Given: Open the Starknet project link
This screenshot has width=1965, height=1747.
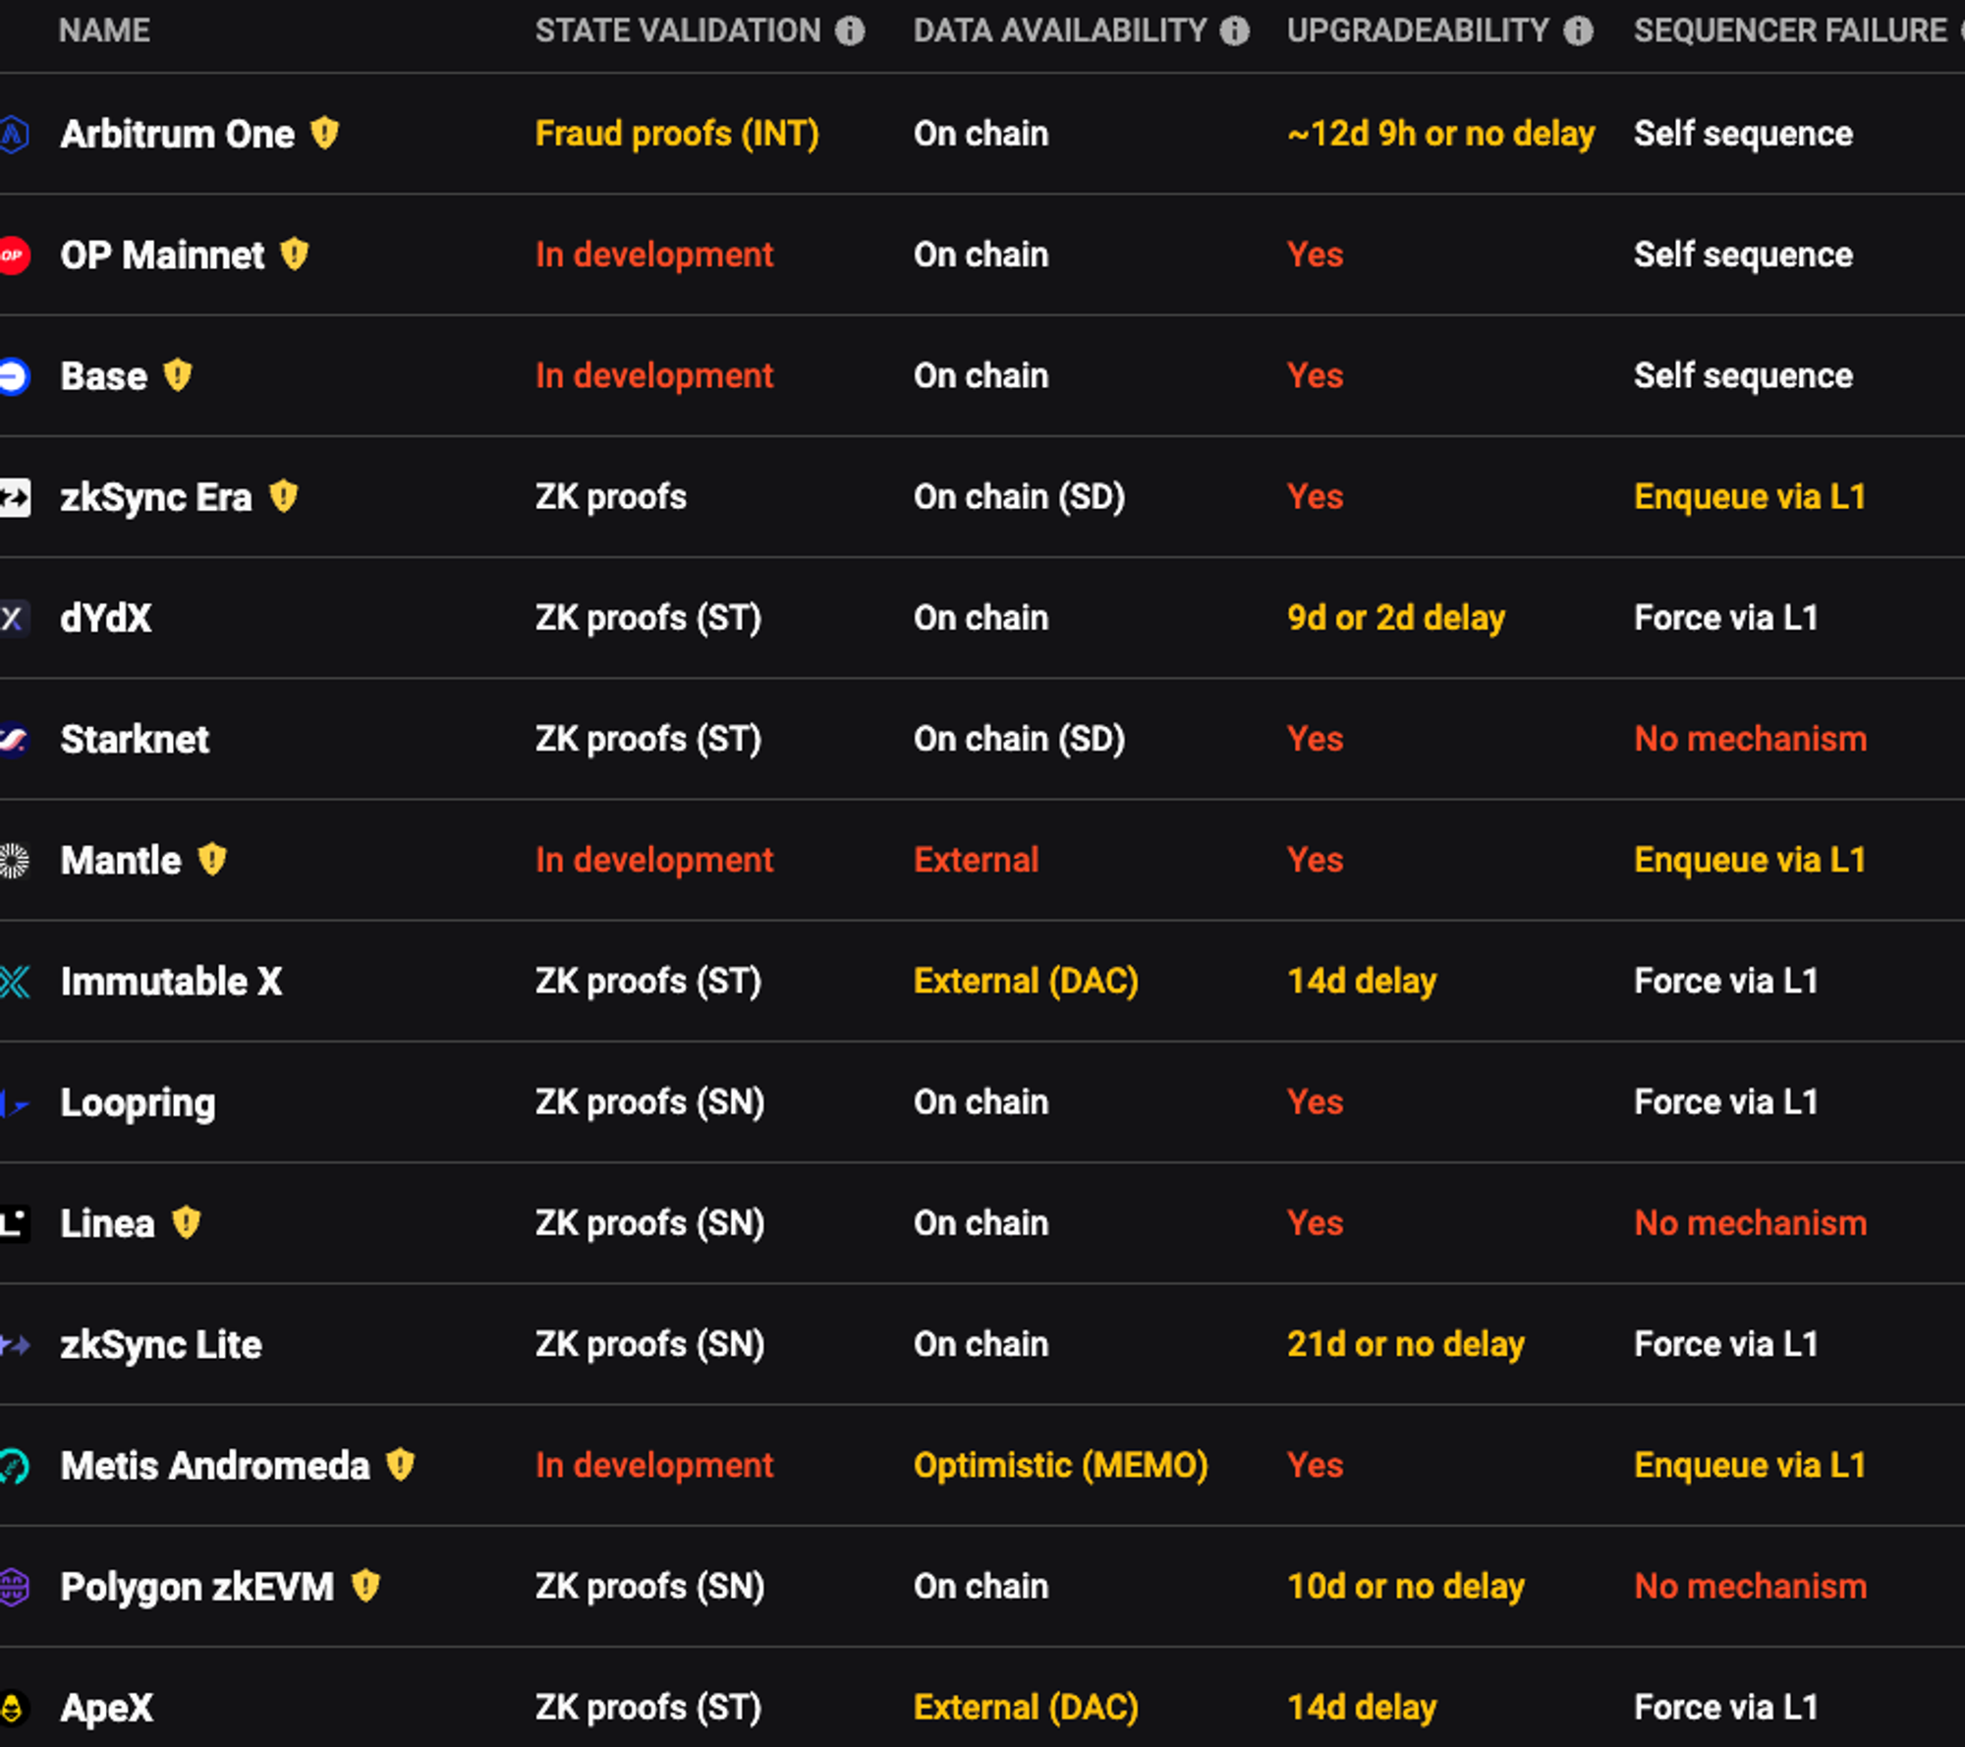Looking at the screenshot, I should coord(135,739).
